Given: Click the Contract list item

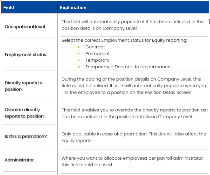Looking at the screenshot, I should 95,47.
